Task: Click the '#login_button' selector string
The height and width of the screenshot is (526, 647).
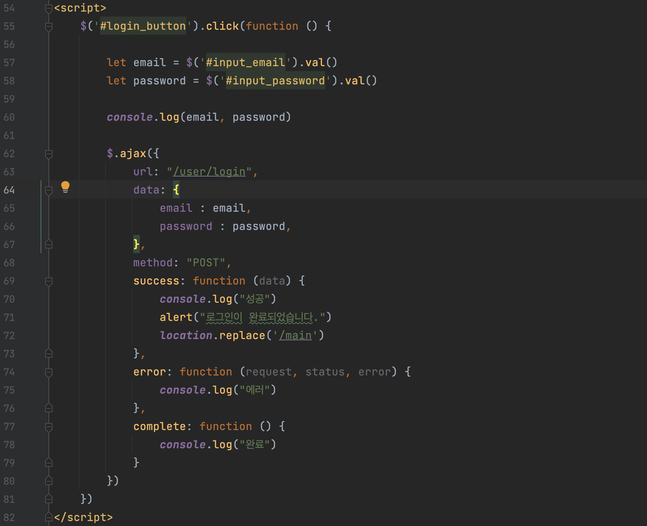Action: pos(143,26)
